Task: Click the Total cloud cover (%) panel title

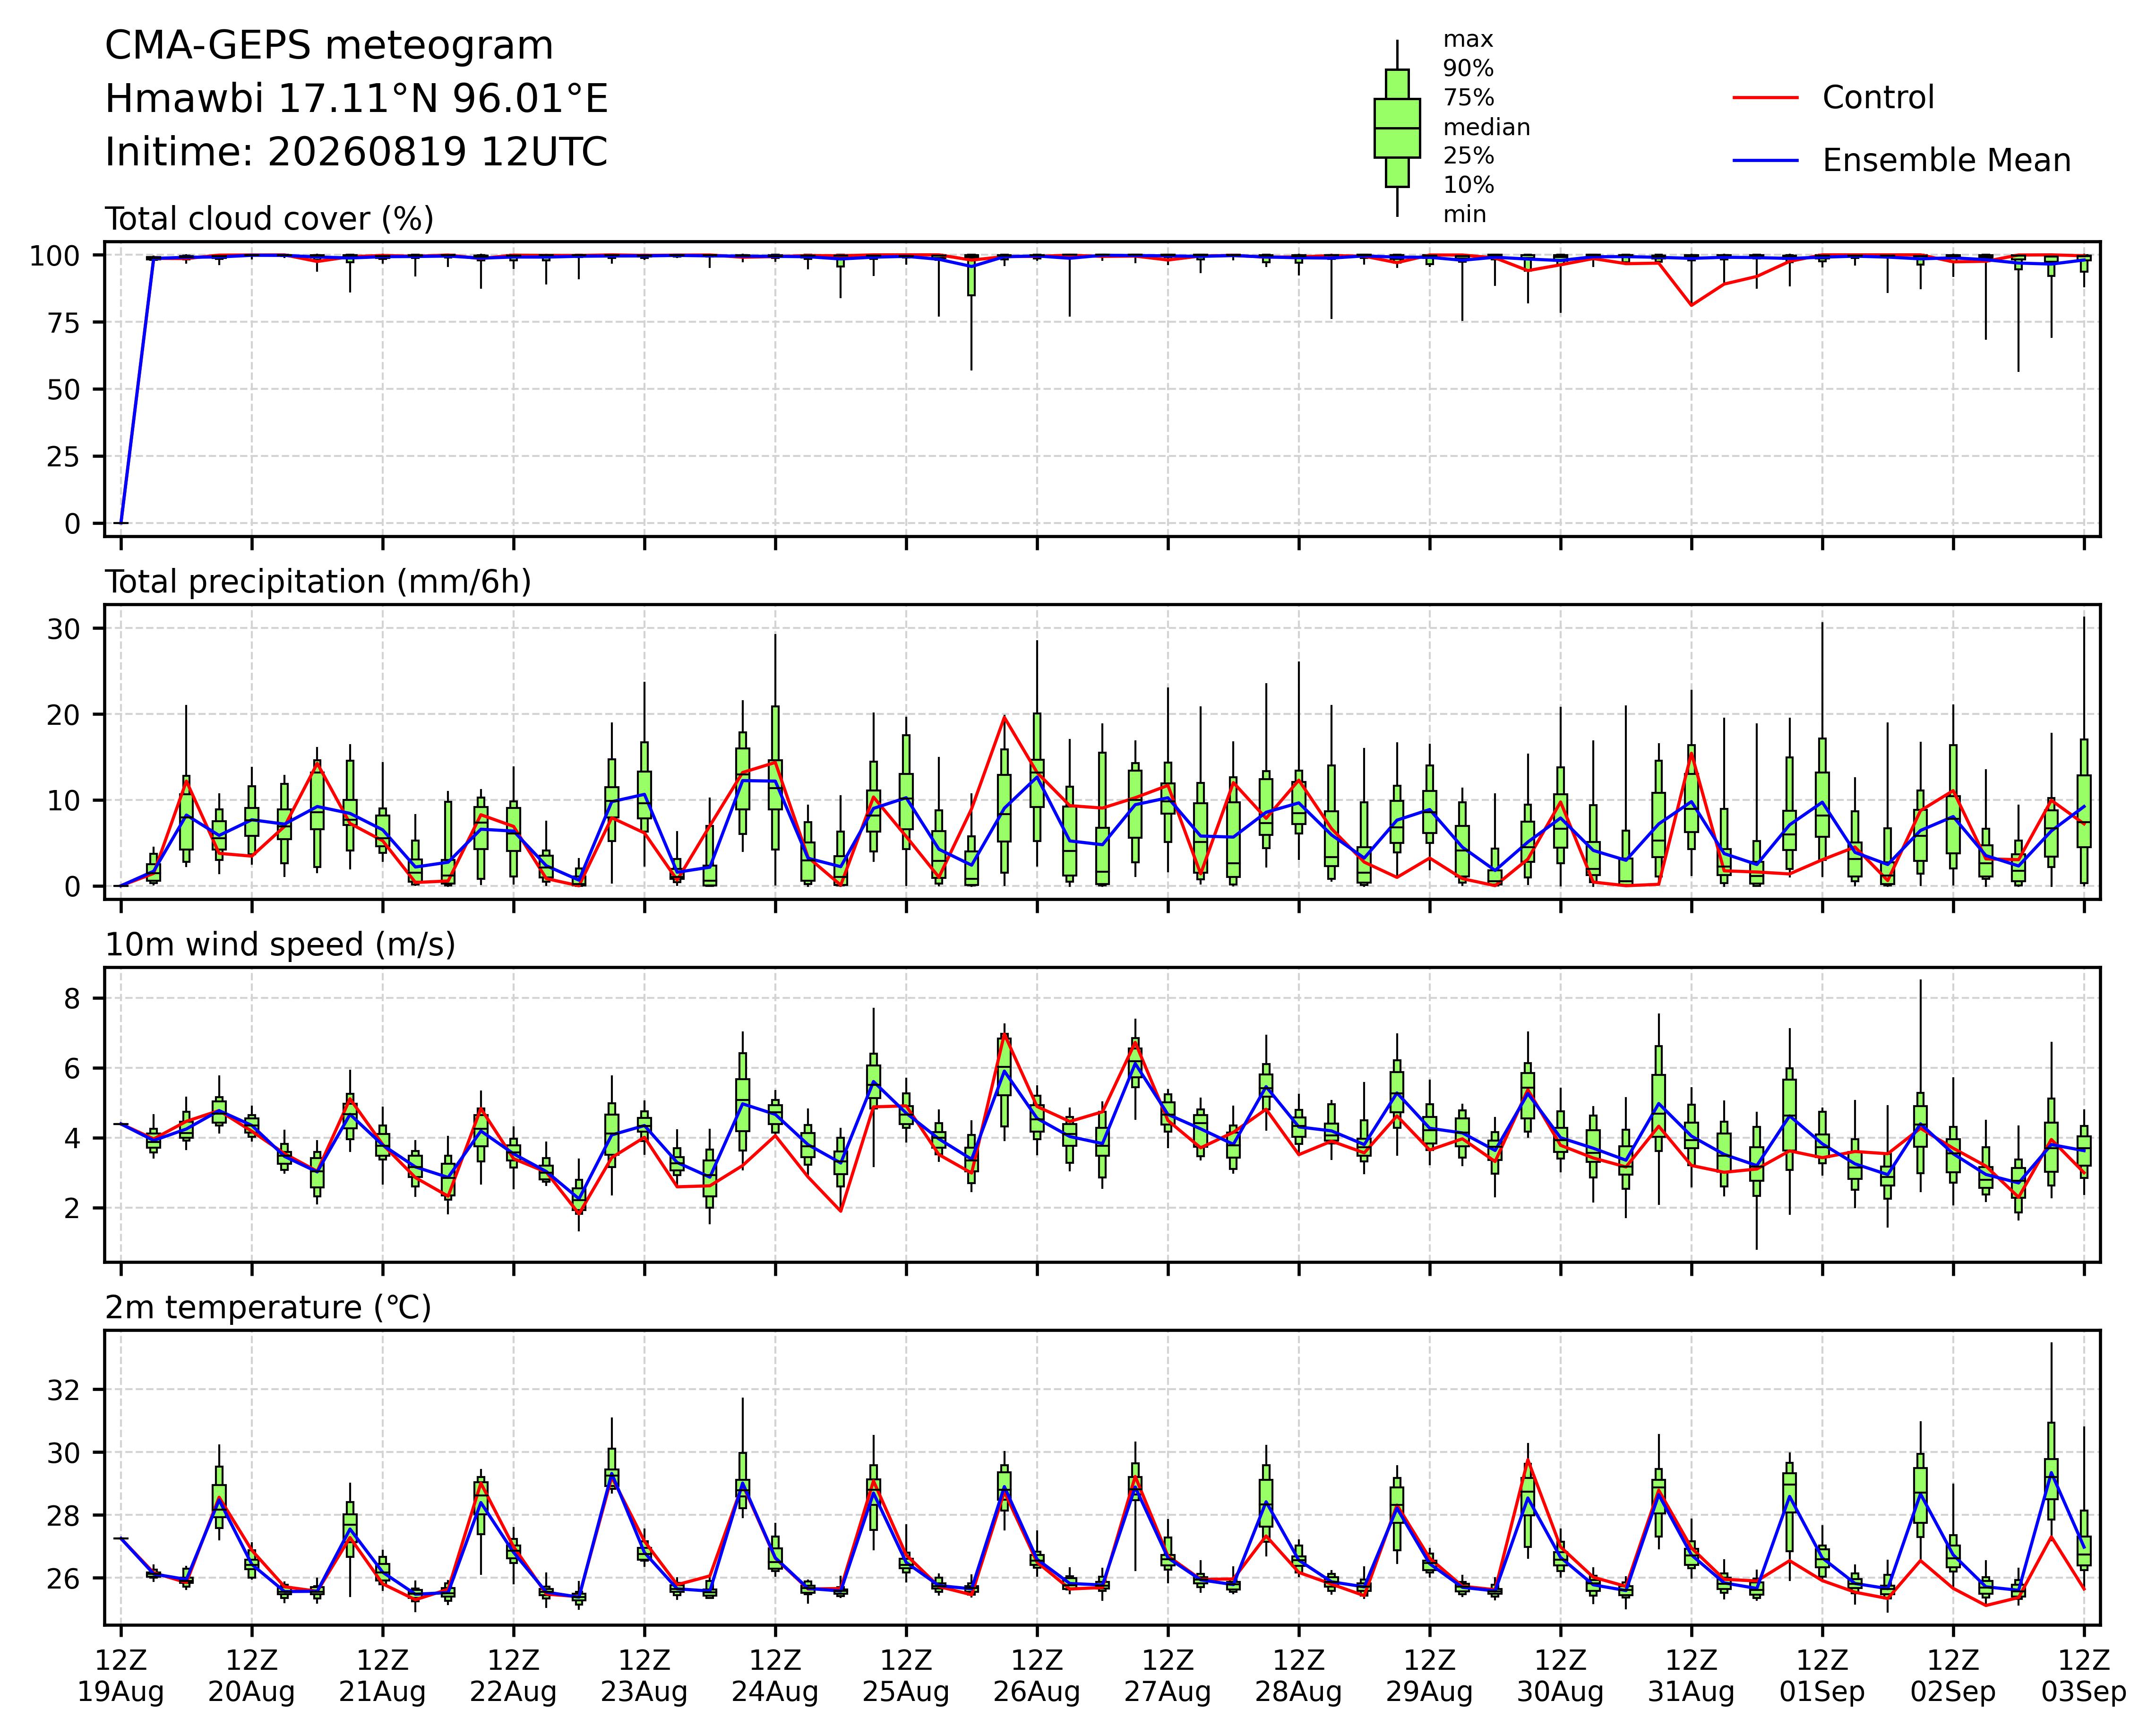Action: [269, 219]
